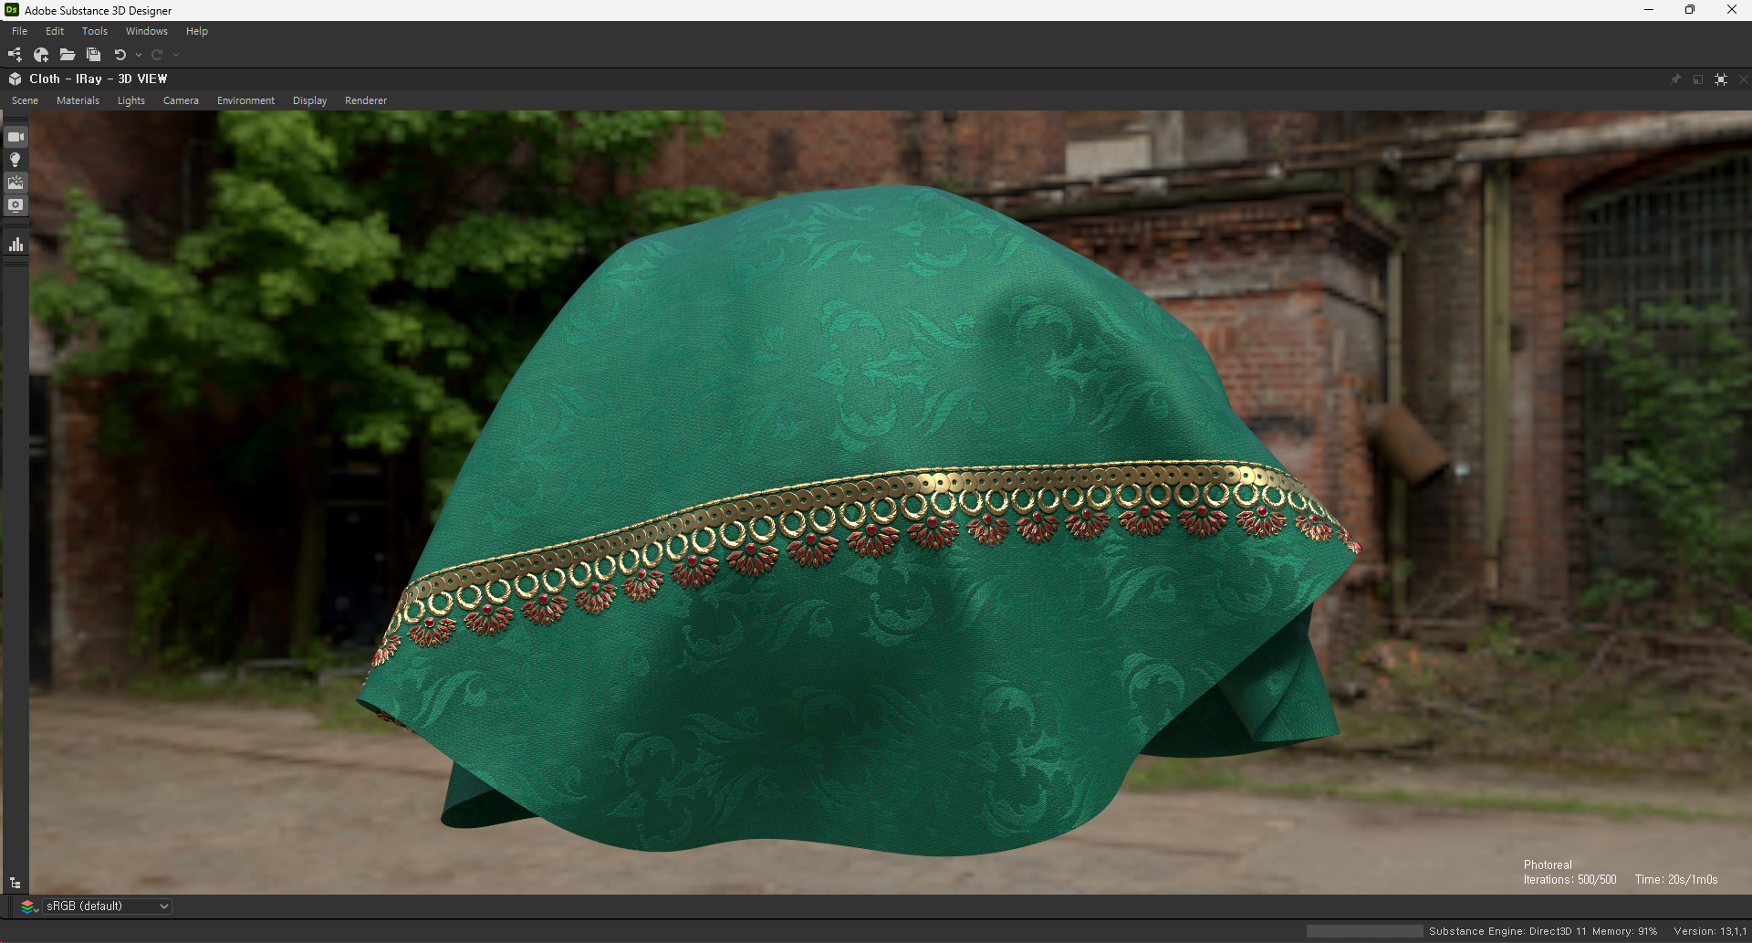The image size is (1752, 943).
Task: Click the 3D view cube icon
Action: (15, 79)
